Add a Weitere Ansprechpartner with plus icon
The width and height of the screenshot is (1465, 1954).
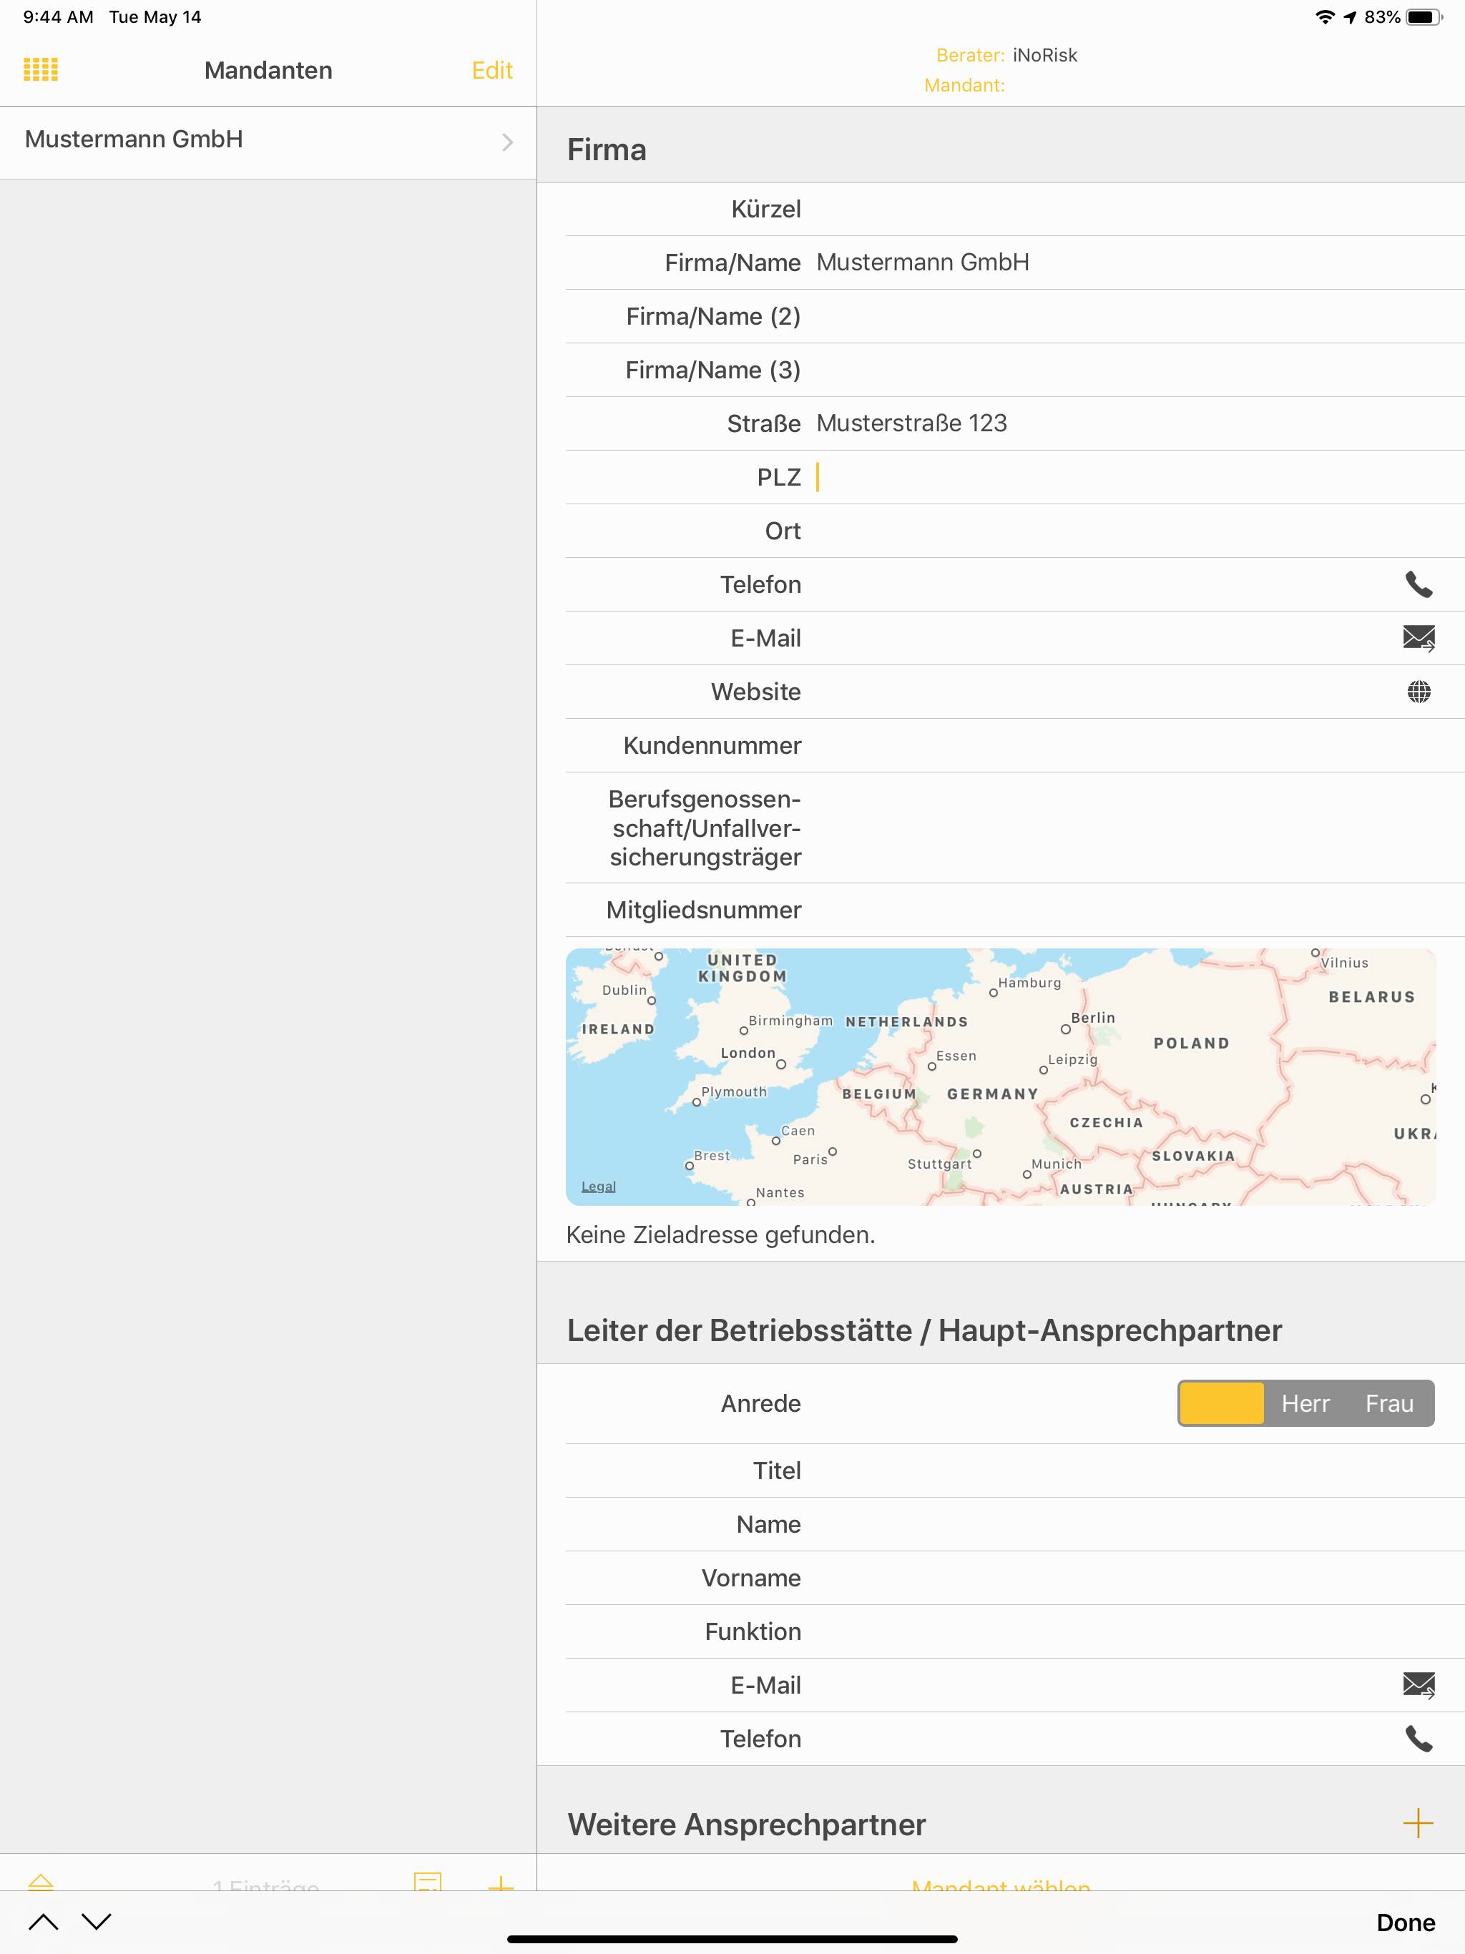pos(1419,1823)
